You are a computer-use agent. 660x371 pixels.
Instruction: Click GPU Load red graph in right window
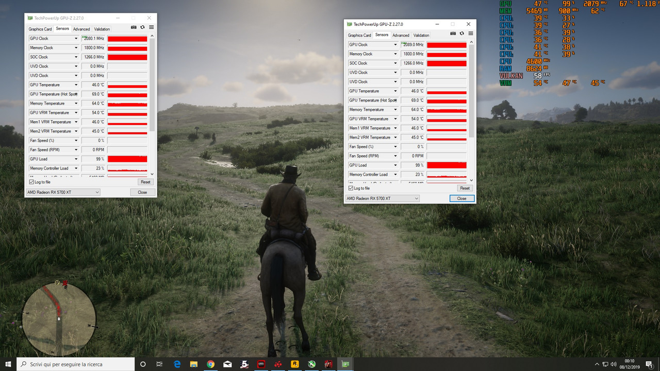click(x=447, y=165)
